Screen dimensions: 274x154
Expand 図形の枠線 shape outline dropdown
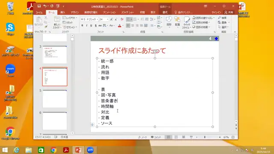pyautogui.click(x=209, y=22)
